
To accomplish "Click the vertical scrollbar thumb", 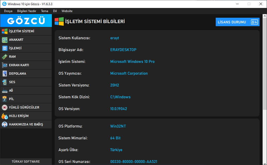I will click(x=265, y=64).
